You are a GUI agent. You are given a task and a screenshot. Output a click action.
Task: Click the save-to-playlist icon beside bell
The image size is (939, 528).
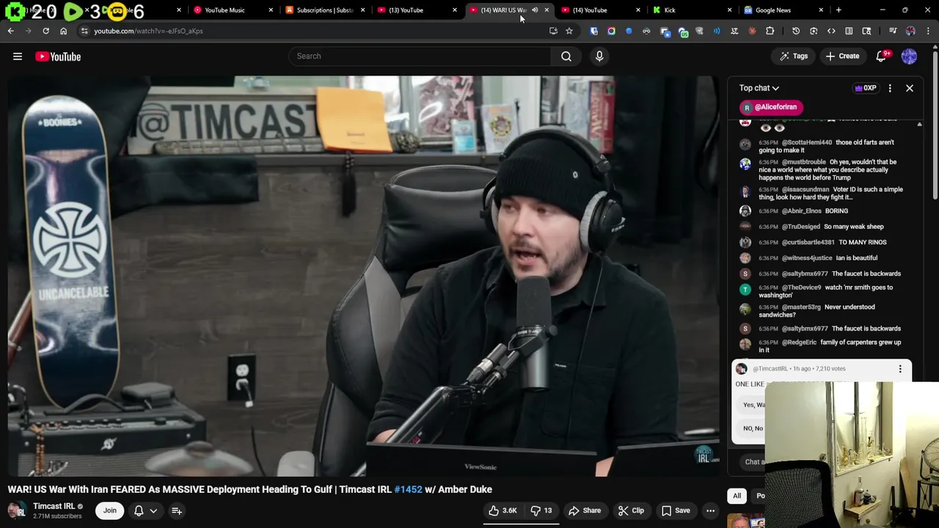pyautogui.click(x=177, y=510)
